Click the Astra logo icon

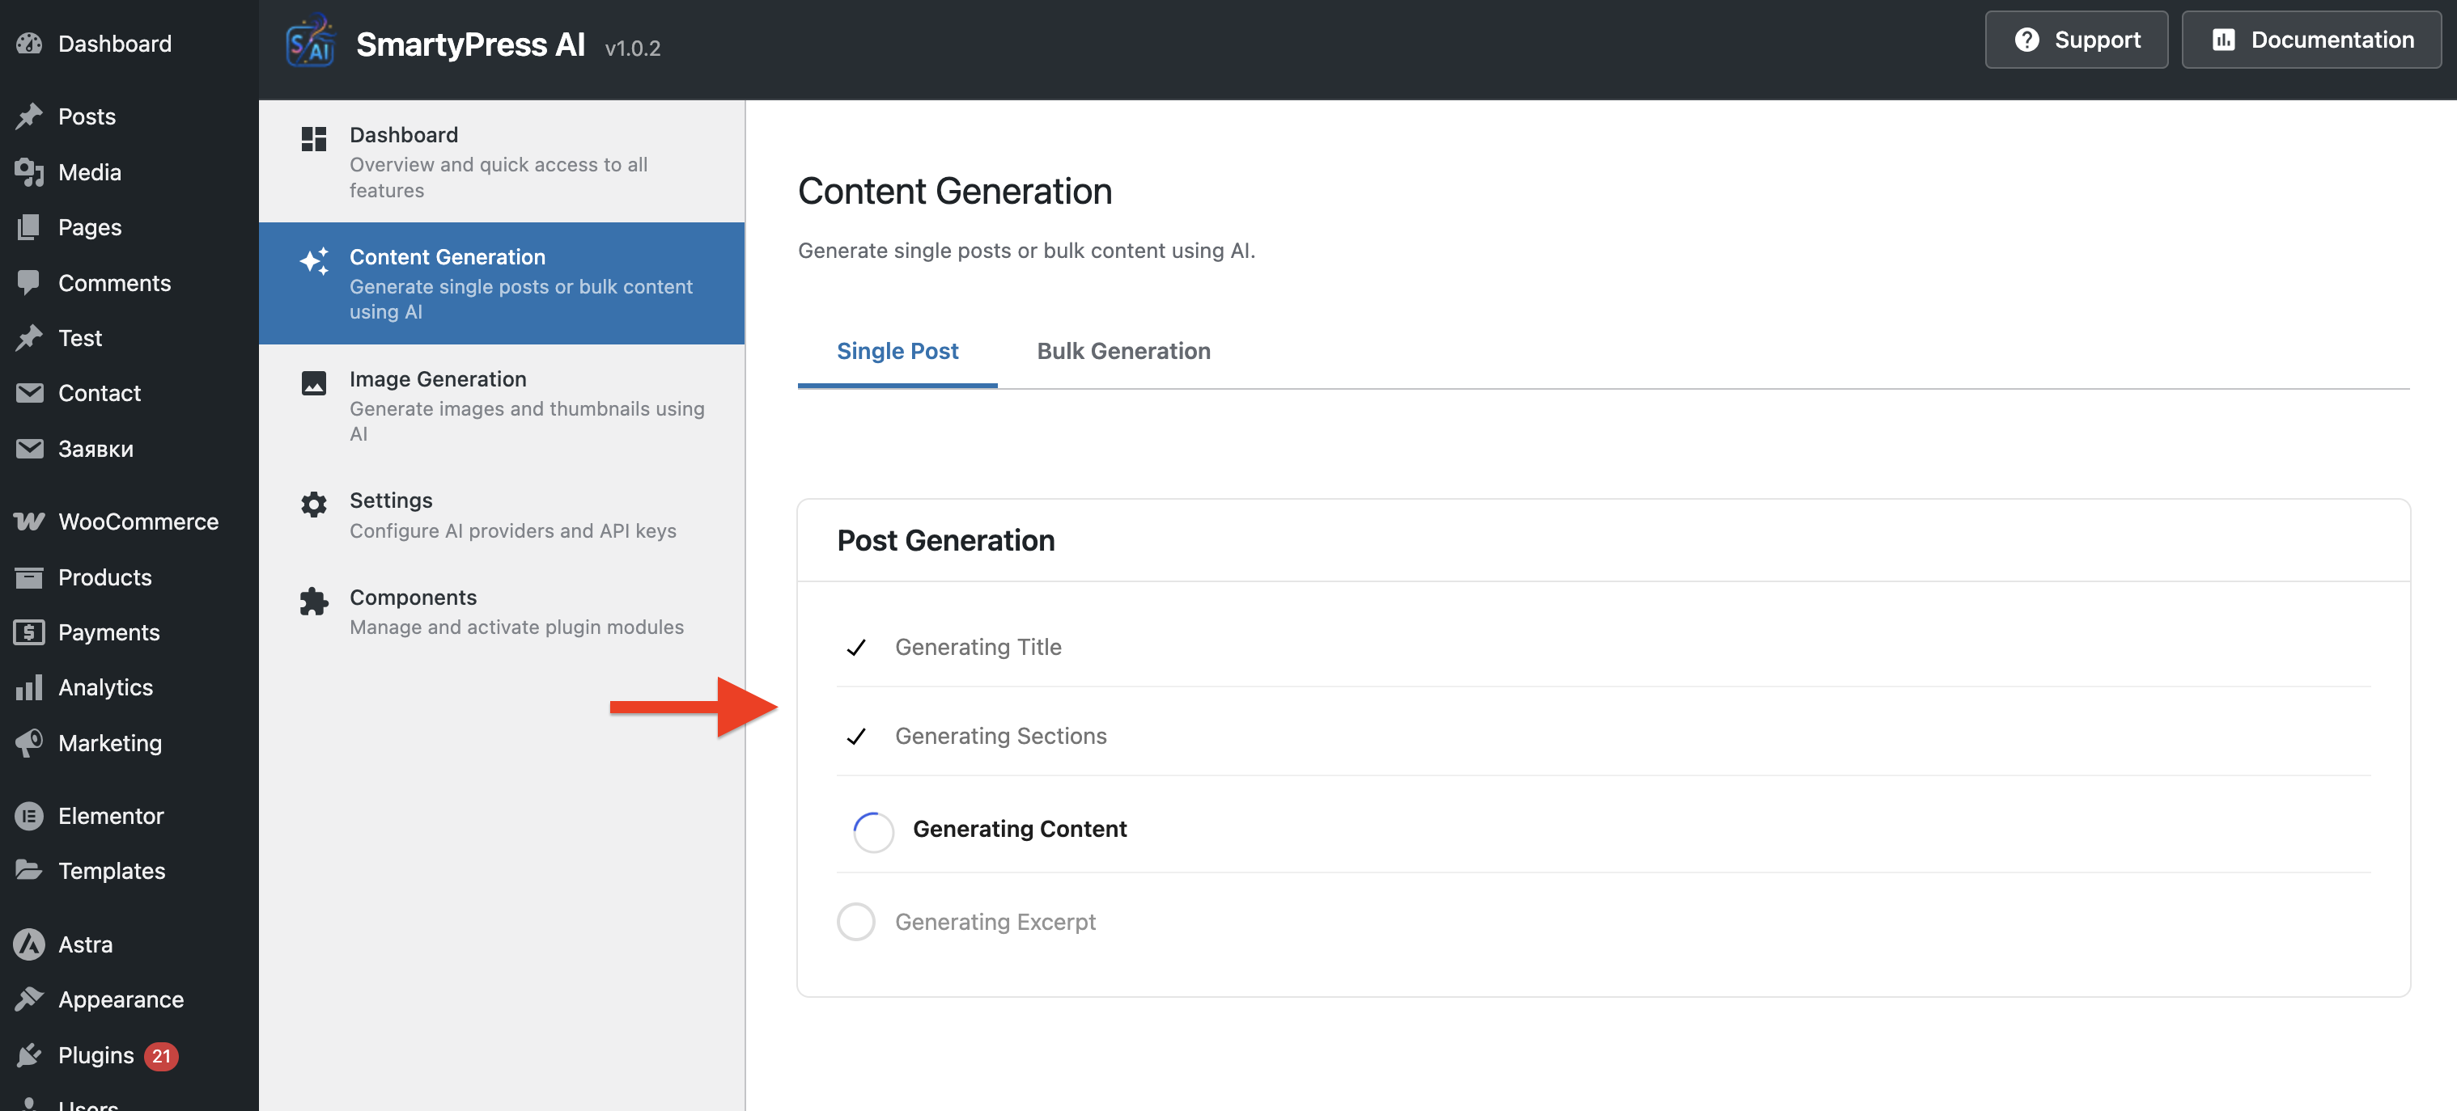28,944
